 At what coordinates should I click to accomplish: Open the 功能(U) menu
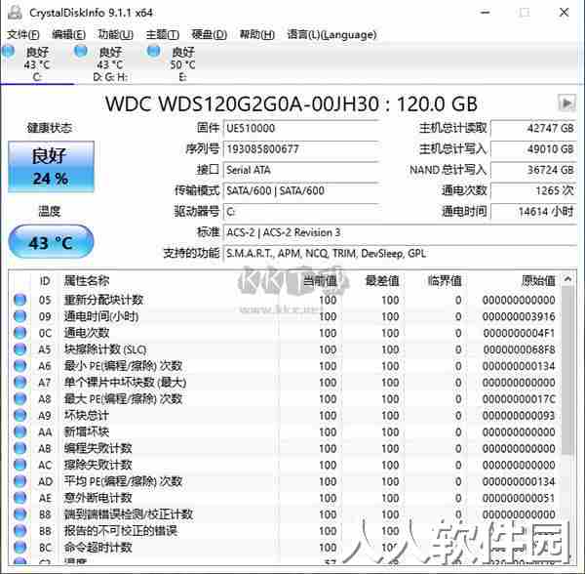tap(115, 35)
